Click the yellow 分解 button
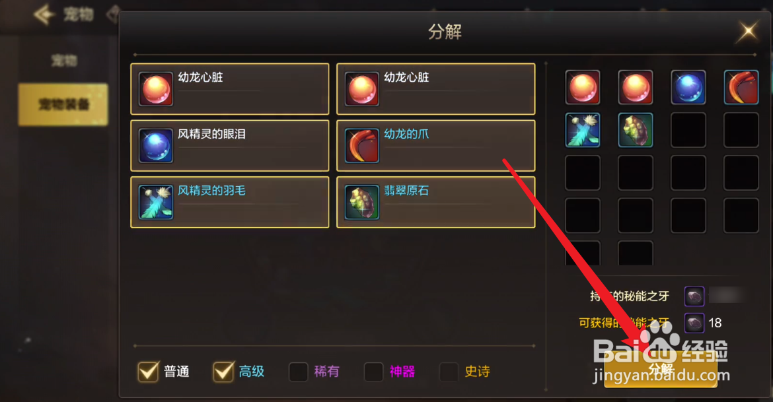The height and width of the screenshot is (402, 773). click(x=661, y=369)
